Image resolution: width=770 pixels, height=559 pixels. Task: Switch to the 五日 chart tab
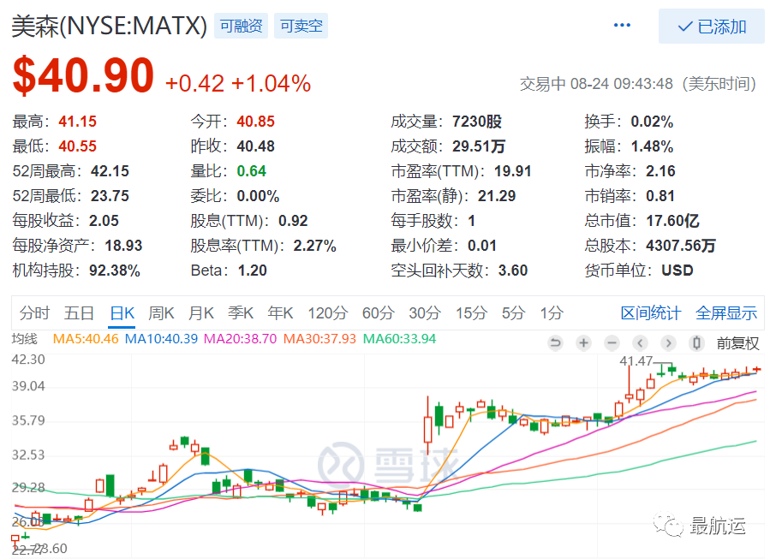(x=79, y=312)
